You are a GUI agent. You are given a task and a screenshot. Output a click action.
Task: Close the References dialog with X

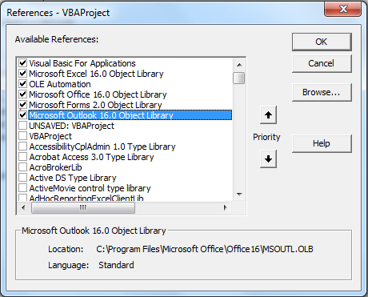coord(343,9)
